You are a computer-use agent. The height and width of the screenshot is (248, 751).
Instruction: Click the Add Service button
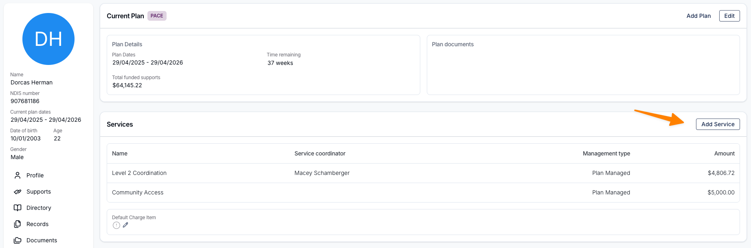(x=718, y=124)
